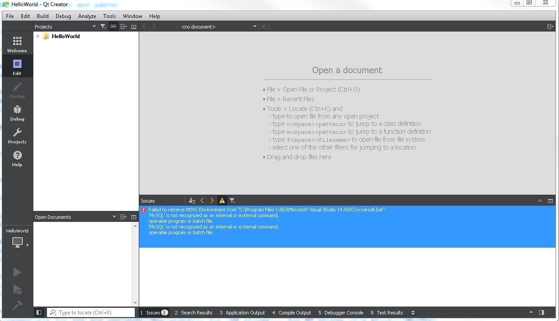This screenshot has height=321, width=559.
Task: Go back in navigation history
Action: pos(144,27)
